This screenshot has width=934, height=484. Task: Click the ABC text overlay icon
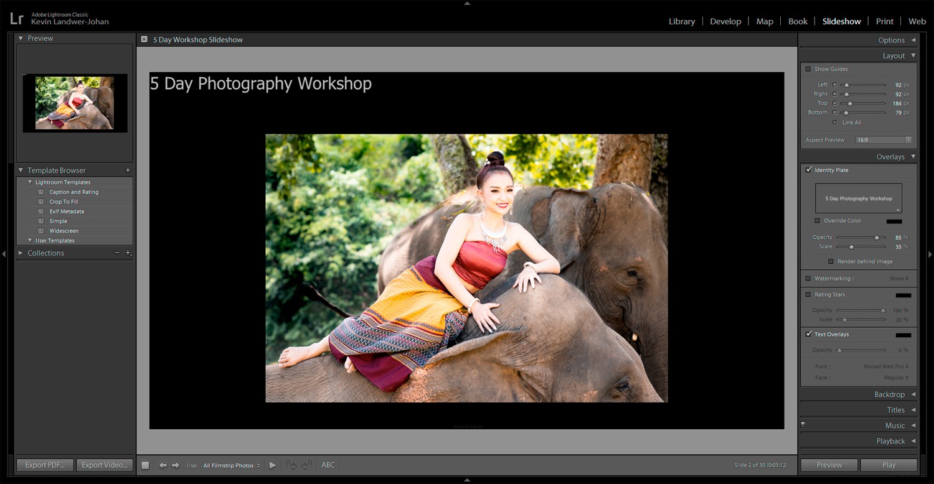328,465
